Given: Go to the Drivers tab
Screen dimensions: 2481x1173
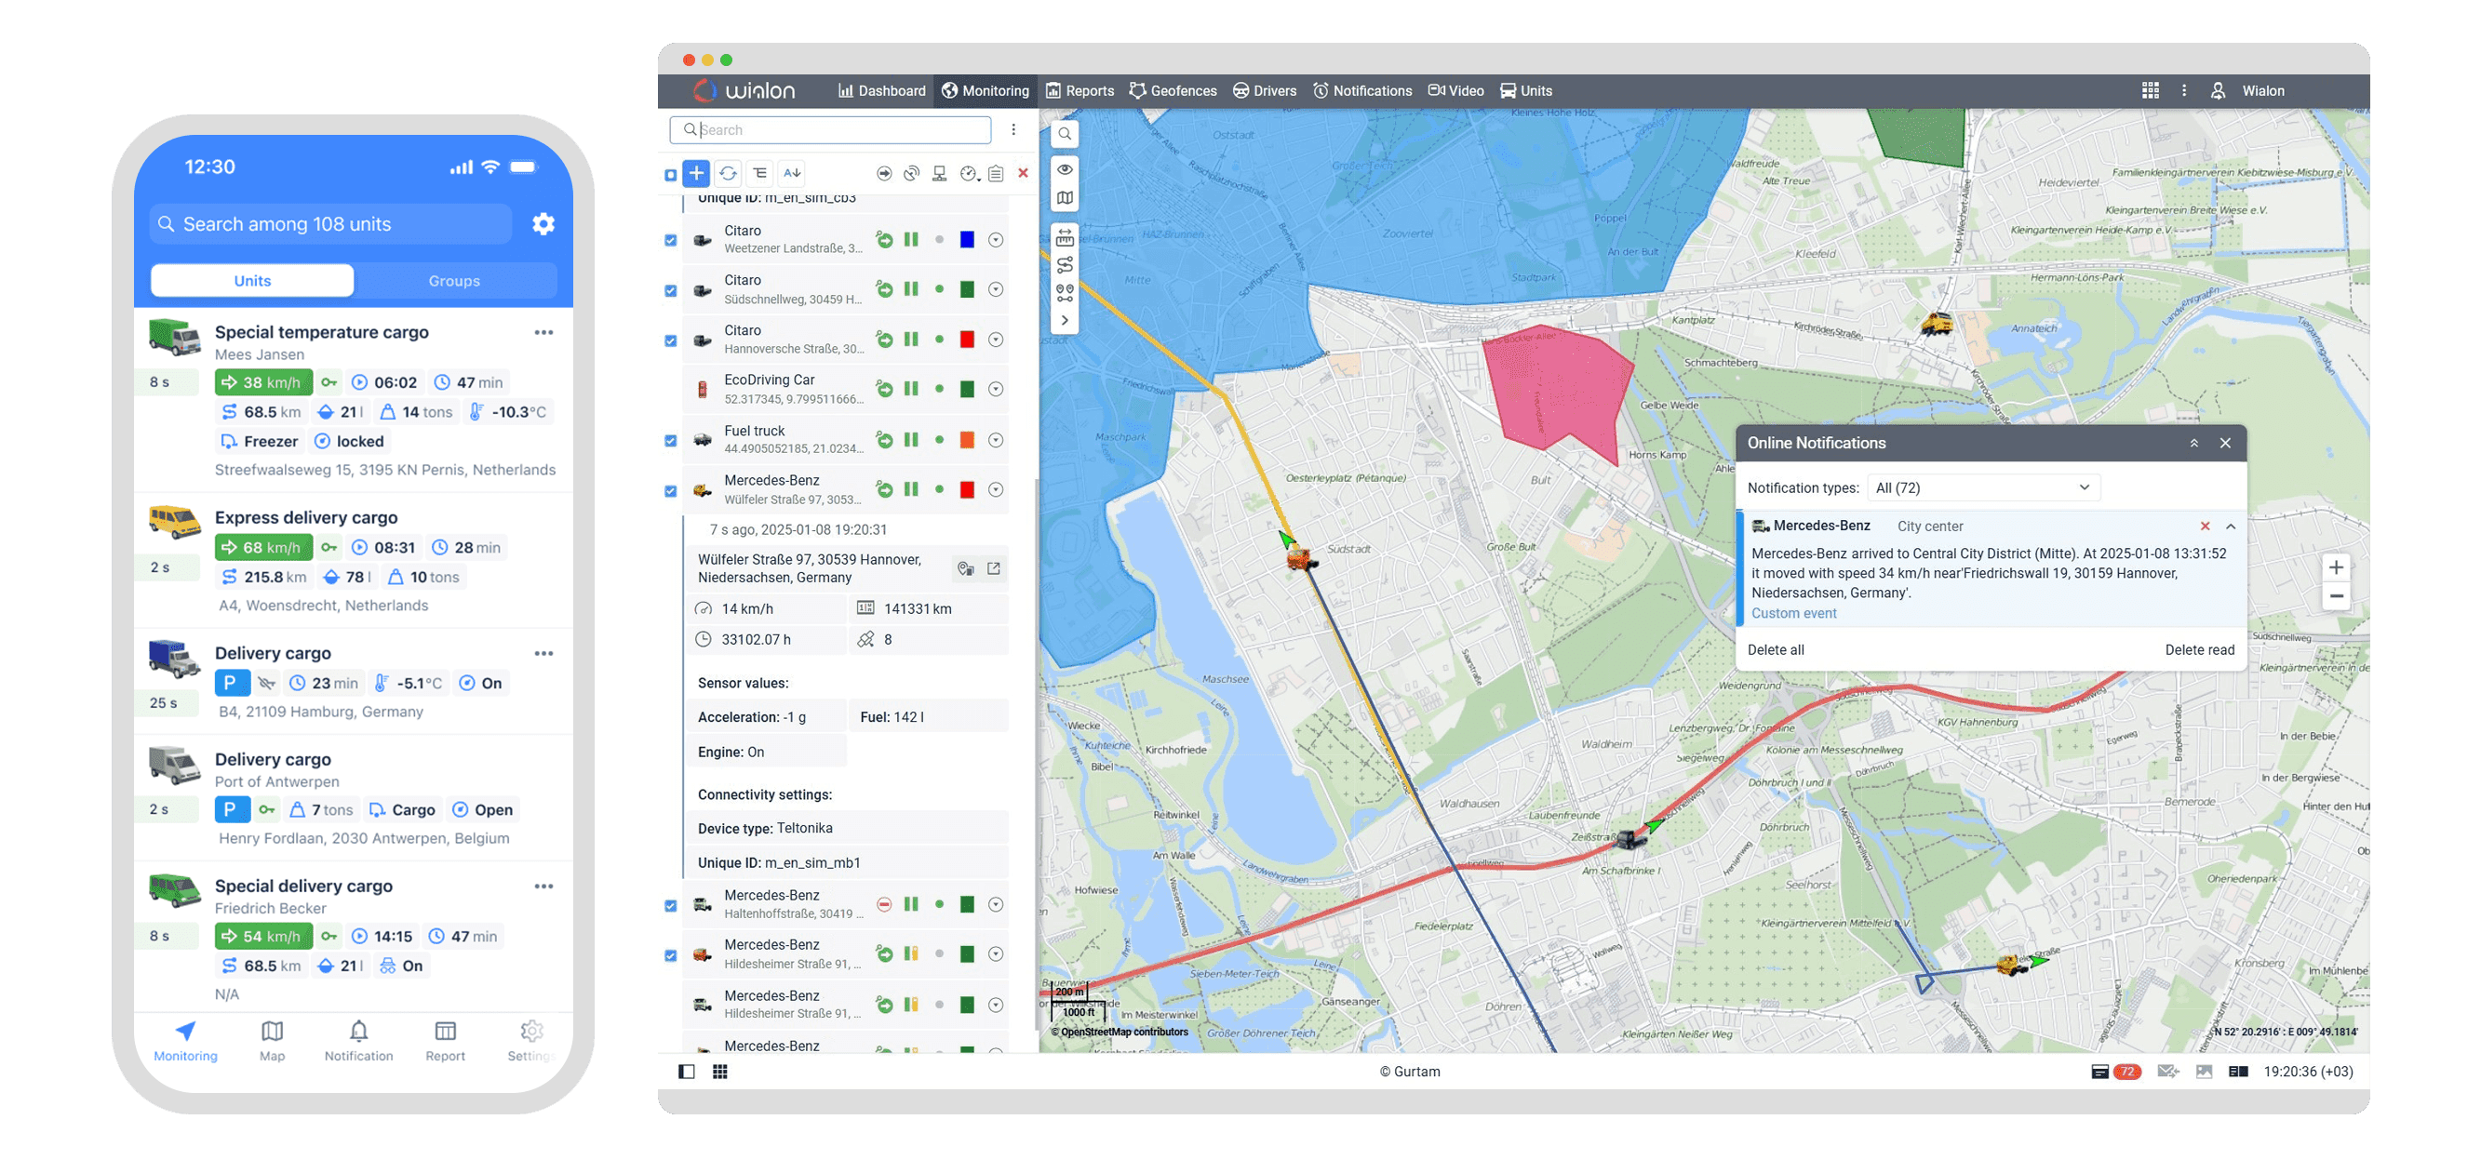Looking at the screenshot, I should coord(1265,90).
